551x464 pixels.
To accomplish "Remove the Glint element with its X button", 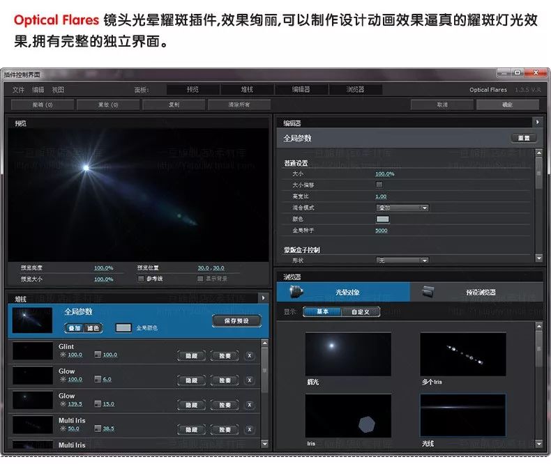I will (250, 355).
